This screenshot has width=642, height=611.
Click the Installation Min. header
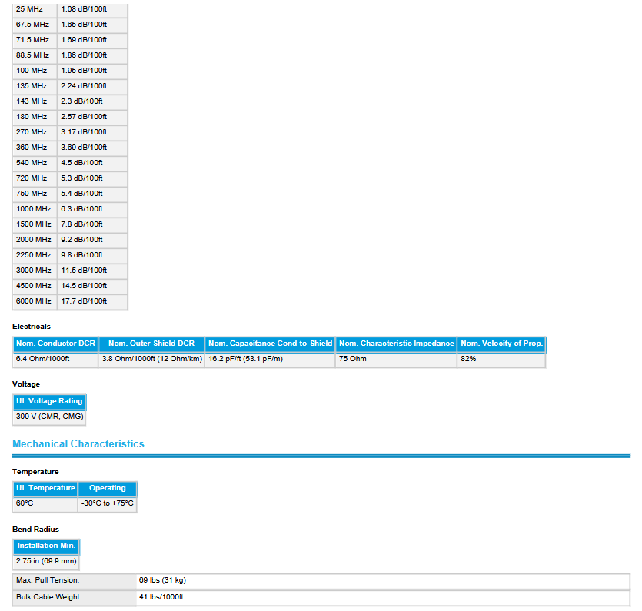coord(46,546)
